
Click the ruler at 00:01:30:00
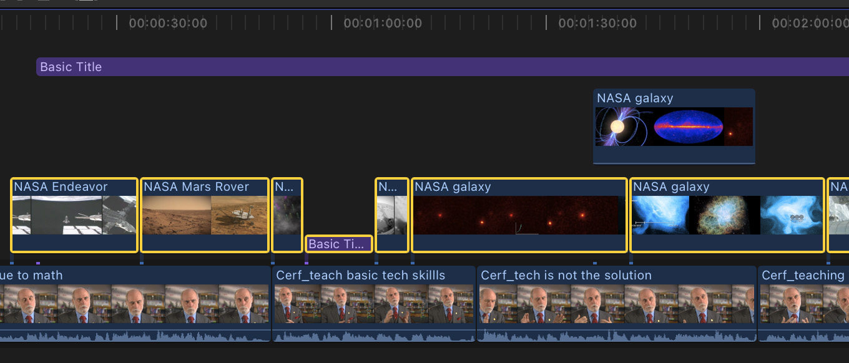pyautogui.click(x=597, y=23)
